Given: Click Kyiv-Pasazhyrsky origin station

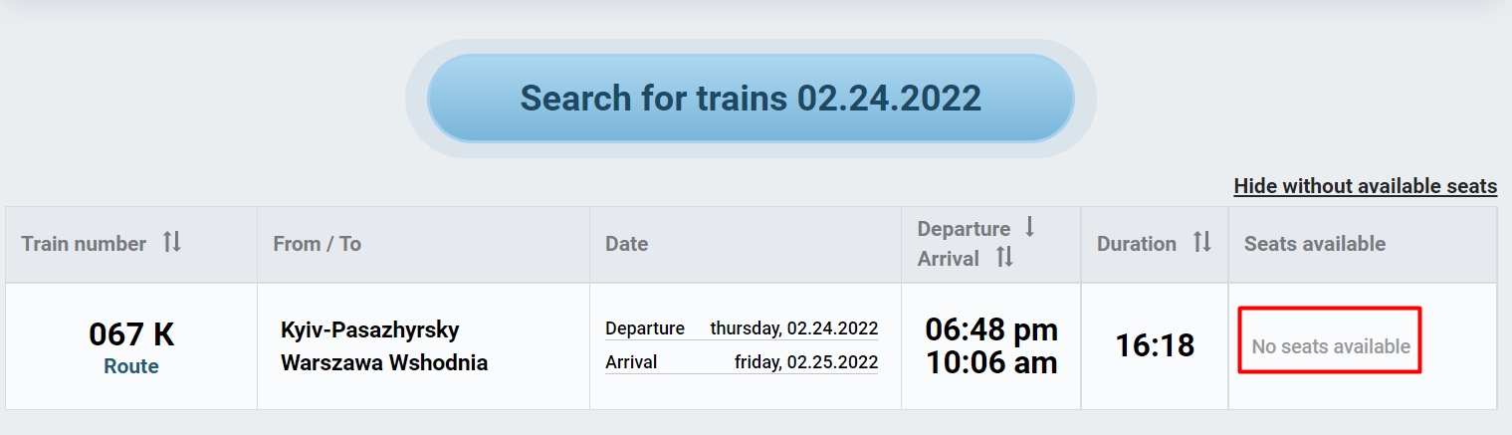Looking at the screenshot, I should click(370, 329).
